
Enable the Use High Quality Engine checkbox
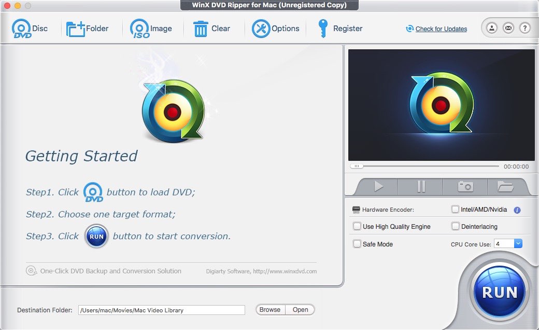(357, 227)
